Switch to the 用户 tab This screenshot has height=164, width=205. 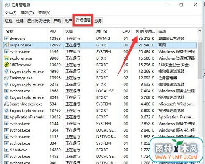pos(68,21)
